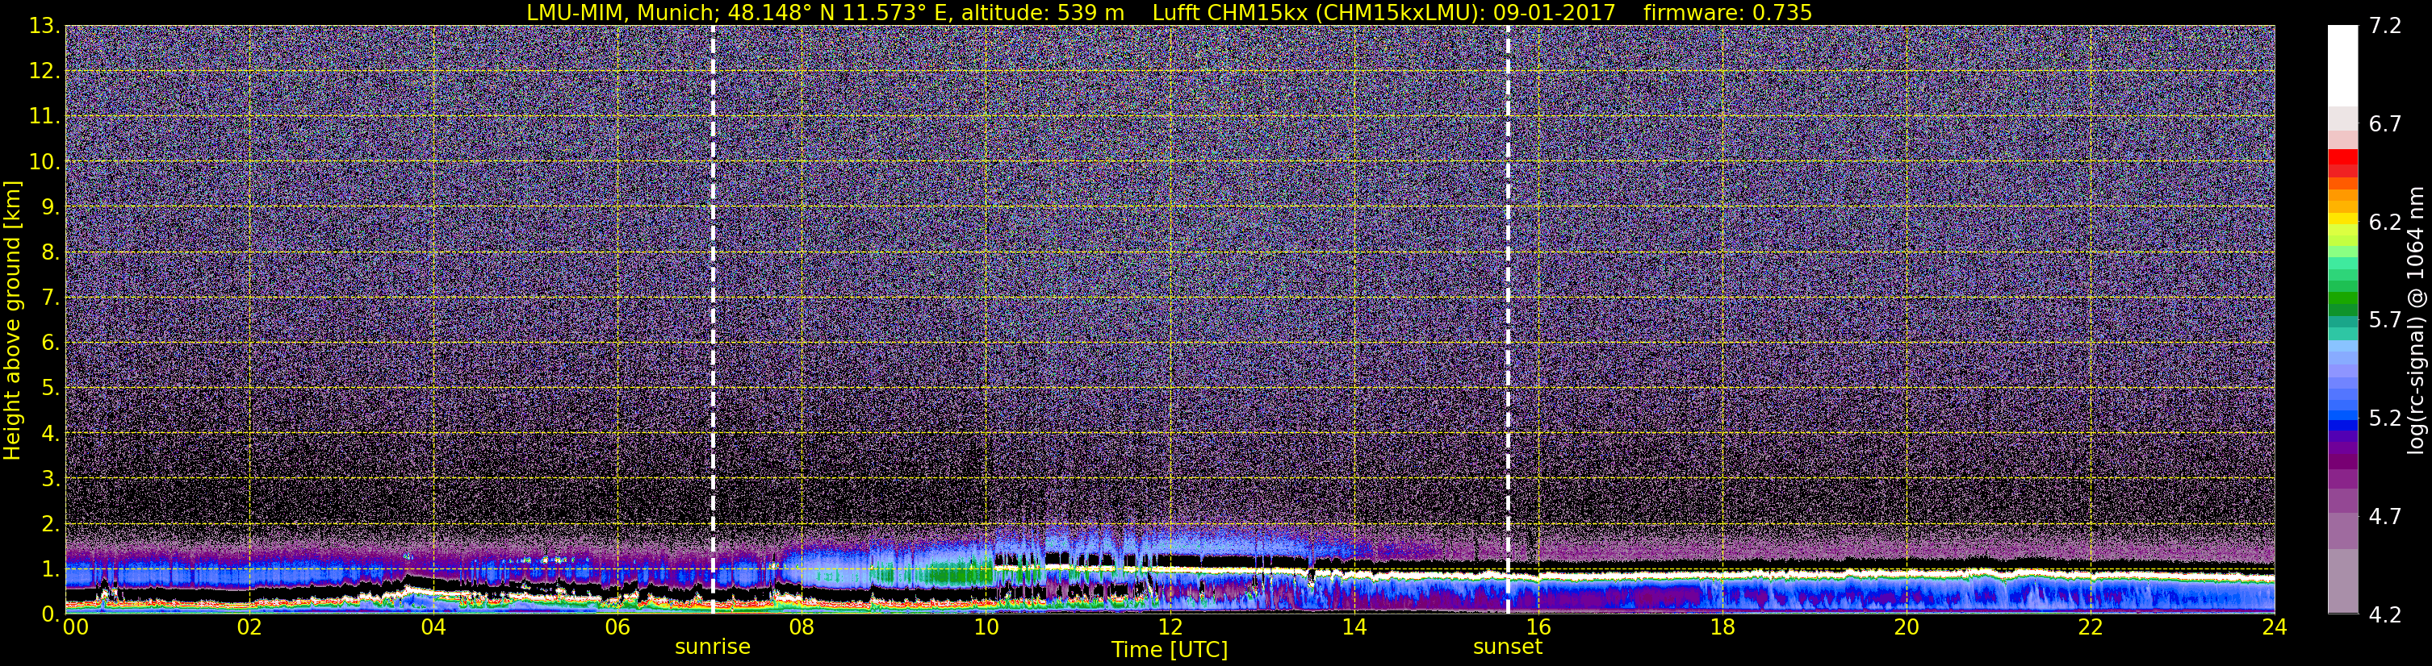Image resolution: width=2432 pixels, height=666 pixels.
Task: Click the time axis tick '20'
Action: coord(1907,627)
